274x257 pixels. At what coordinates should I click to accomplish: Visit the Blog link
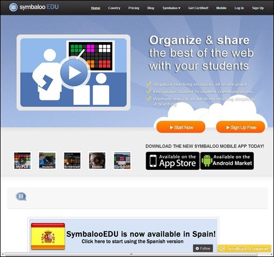(151, 8)
